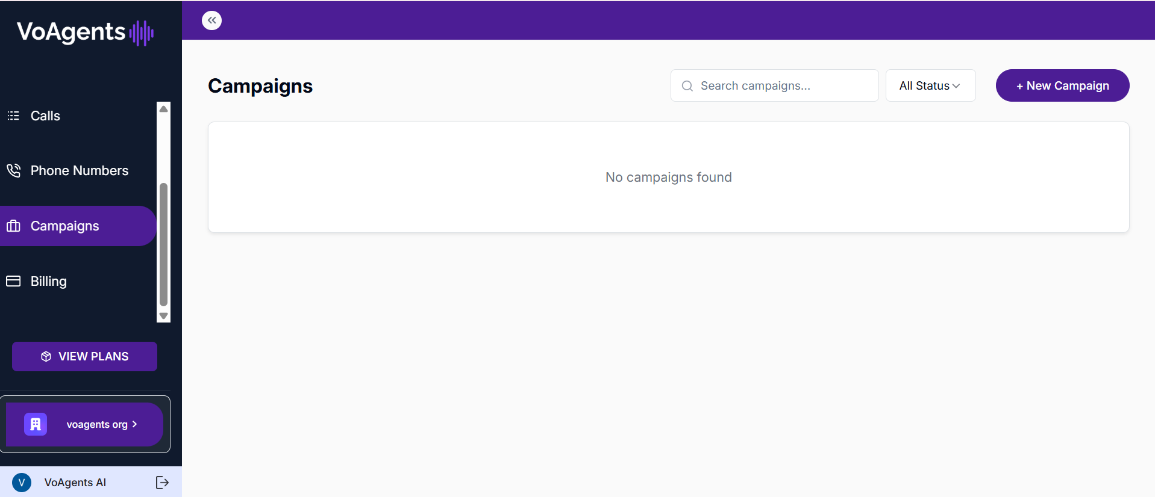Viewport: 1155px width, 497px height.
Task: Click the Calls list icon
Action: point(13,116)
